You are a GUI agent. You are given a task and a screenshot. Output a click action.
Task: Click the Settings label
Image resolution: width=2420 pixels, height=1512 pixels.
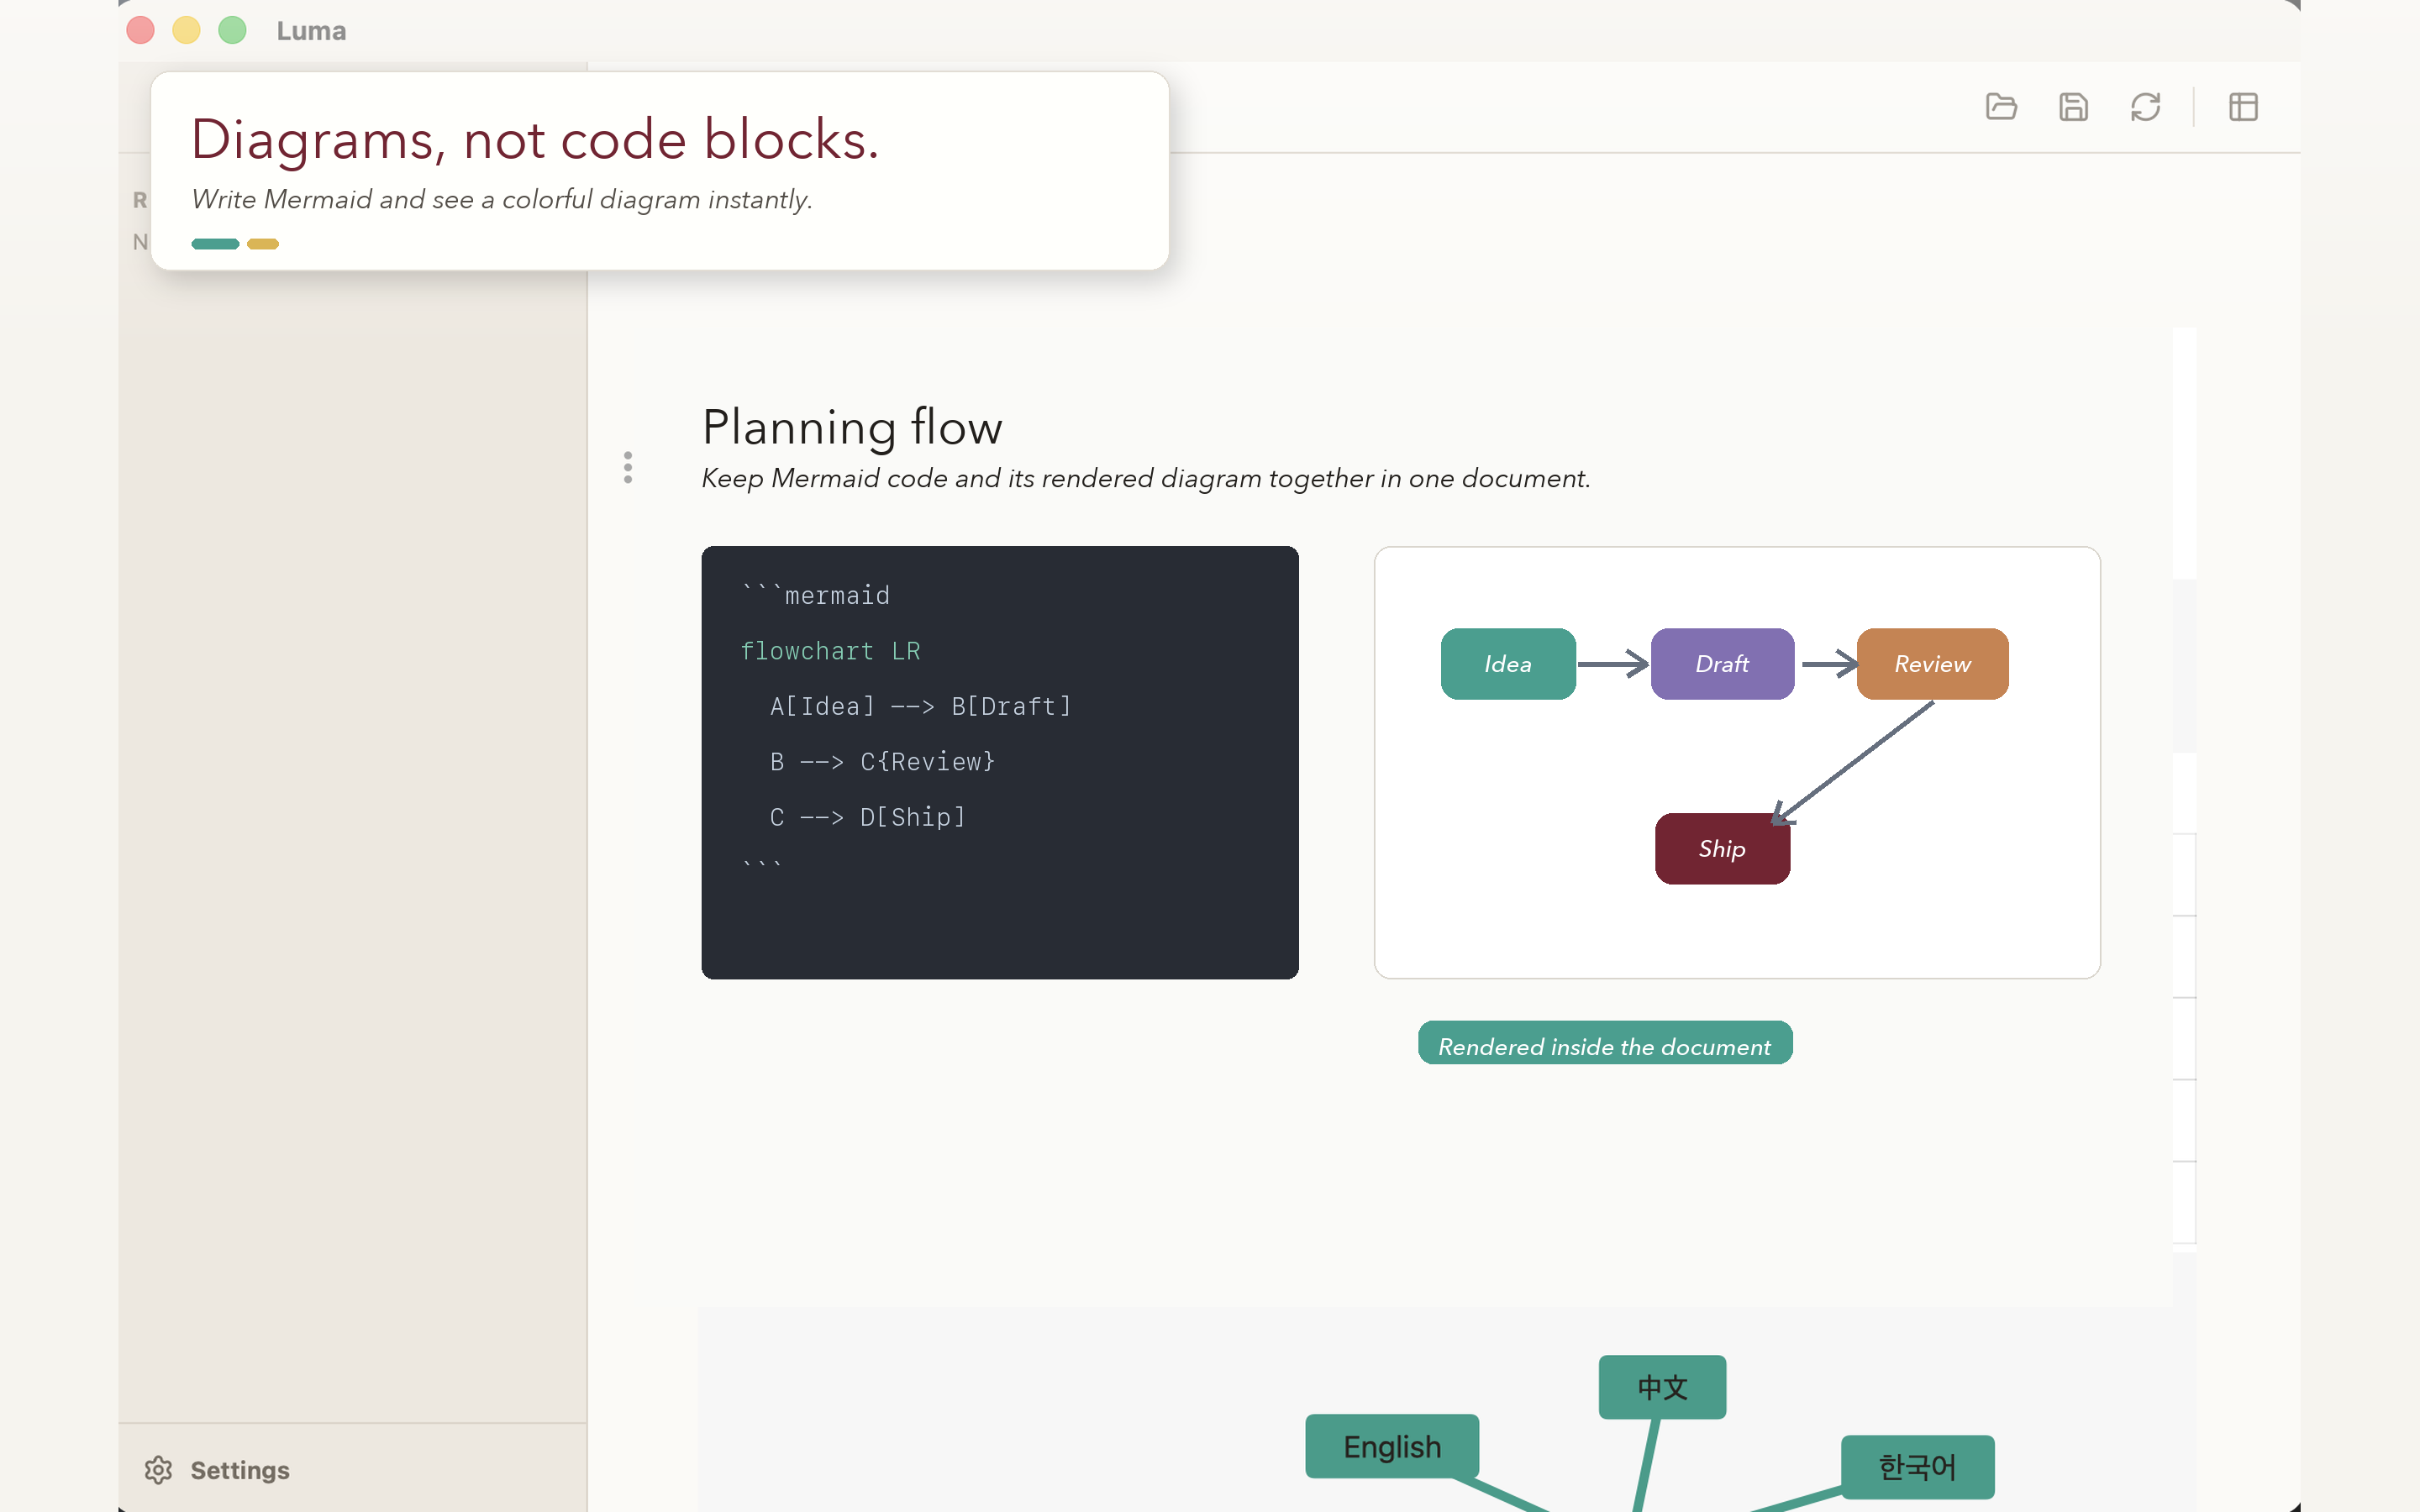pos(240,1470)
